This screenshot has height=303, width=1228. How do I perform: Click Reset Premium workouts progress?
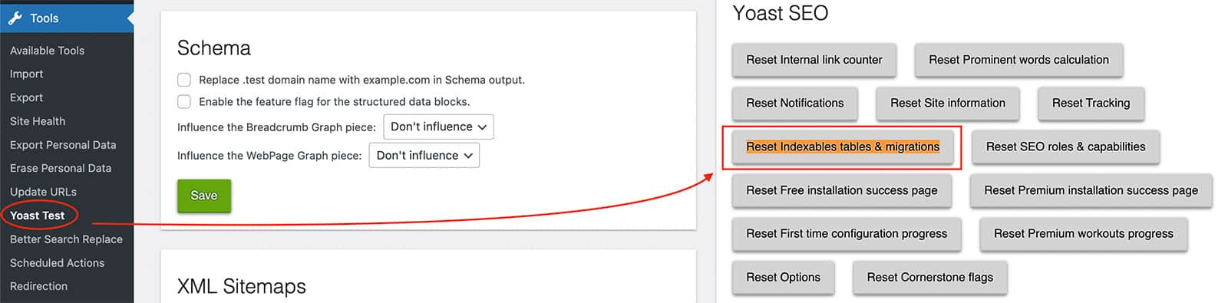pyautogui.click(x=1083, y=234)
